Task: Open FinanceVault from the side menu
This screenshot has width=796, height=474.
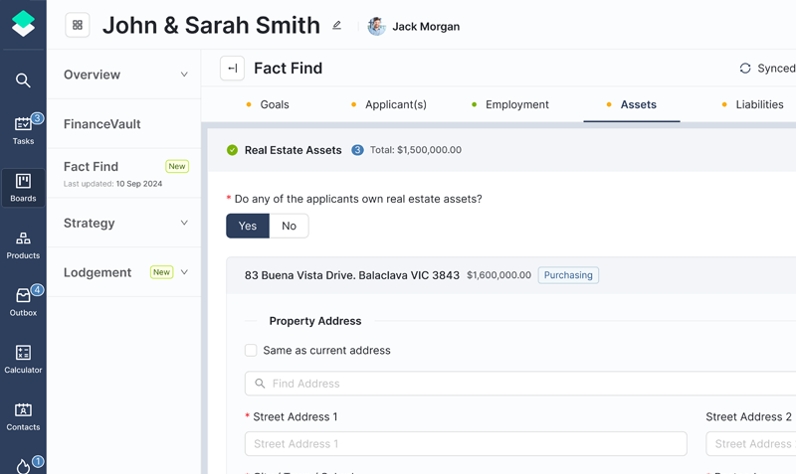Action: pyautogui.click(x=102, y=124)
